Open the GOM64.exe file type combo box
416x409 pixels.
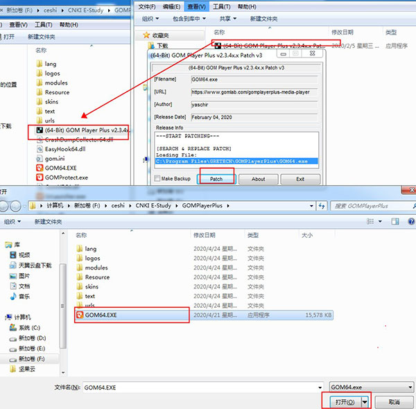coord(372,388)
